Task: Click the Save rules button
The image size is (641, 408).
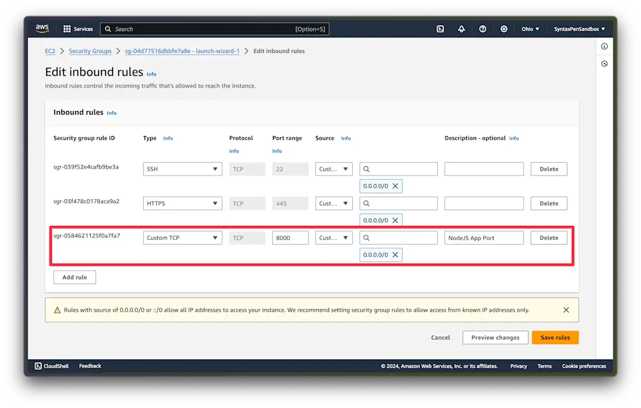Action: pos(554,337)
